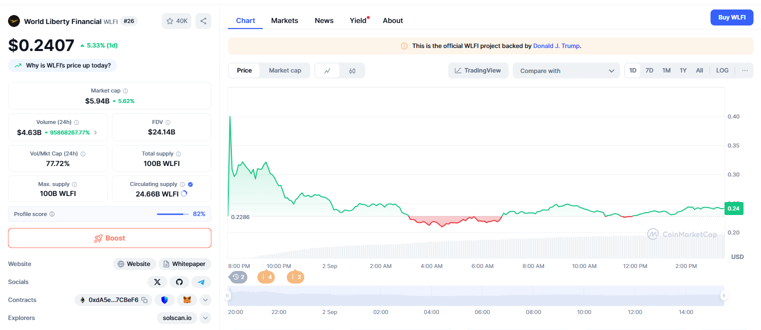Click the orange event marker showing 4
The width and height of the screenshot is (761, 330).
coord(266,276)
